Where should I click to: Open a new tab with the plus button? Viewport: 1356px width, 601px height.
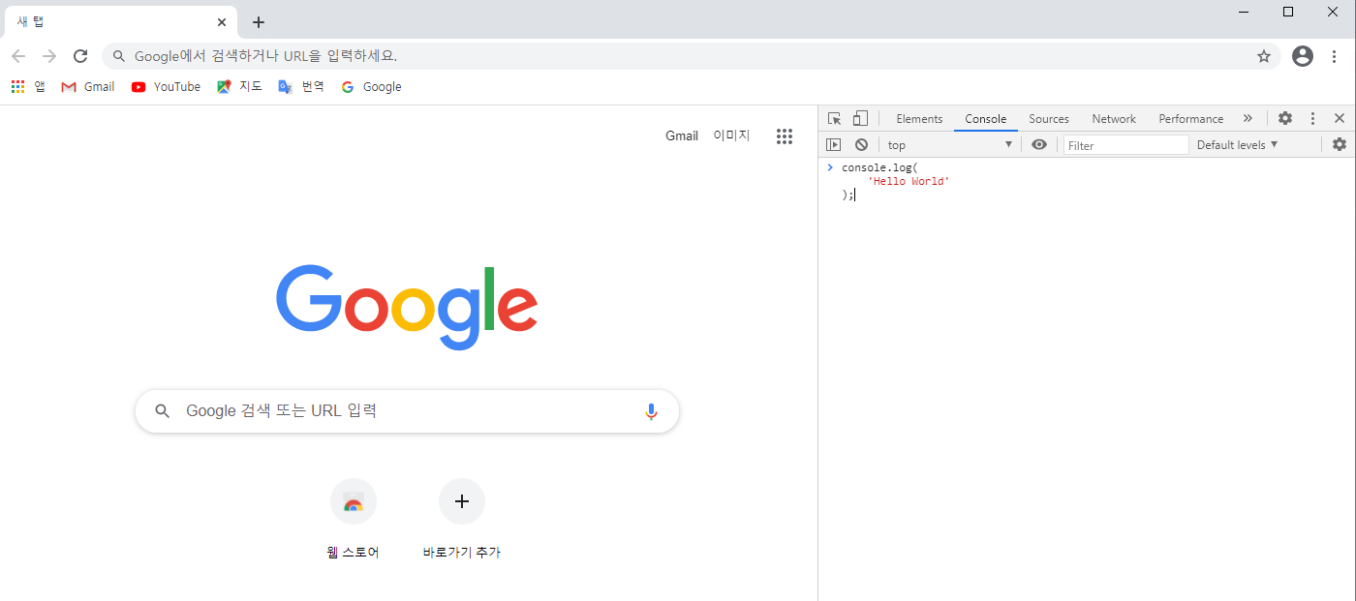coord(258,22)
